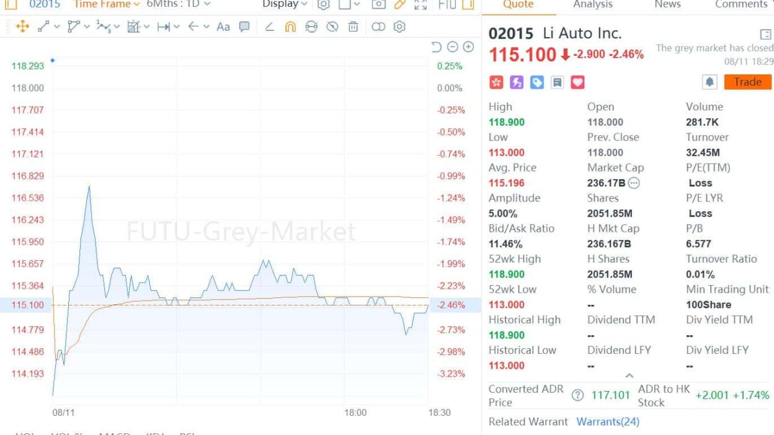Expand the arrow next to trend line tool
The image size is (774, 435).
coord(57,27)
